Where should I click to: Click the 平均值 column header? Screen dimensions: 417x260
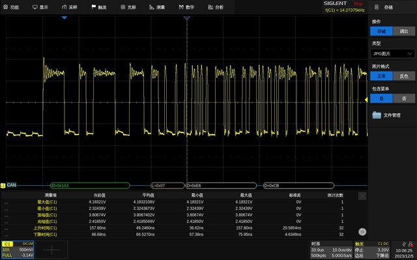click(x=148, y=195)
